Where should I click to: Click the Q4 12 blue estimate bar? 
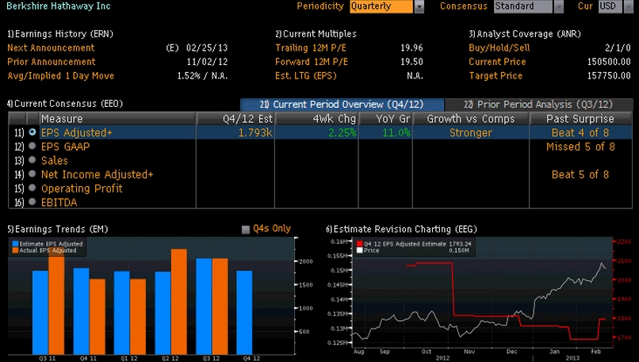click(244, 312)
